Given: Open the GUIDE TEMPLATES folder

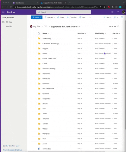Looking at the screenshot, I should coord(49,59).
